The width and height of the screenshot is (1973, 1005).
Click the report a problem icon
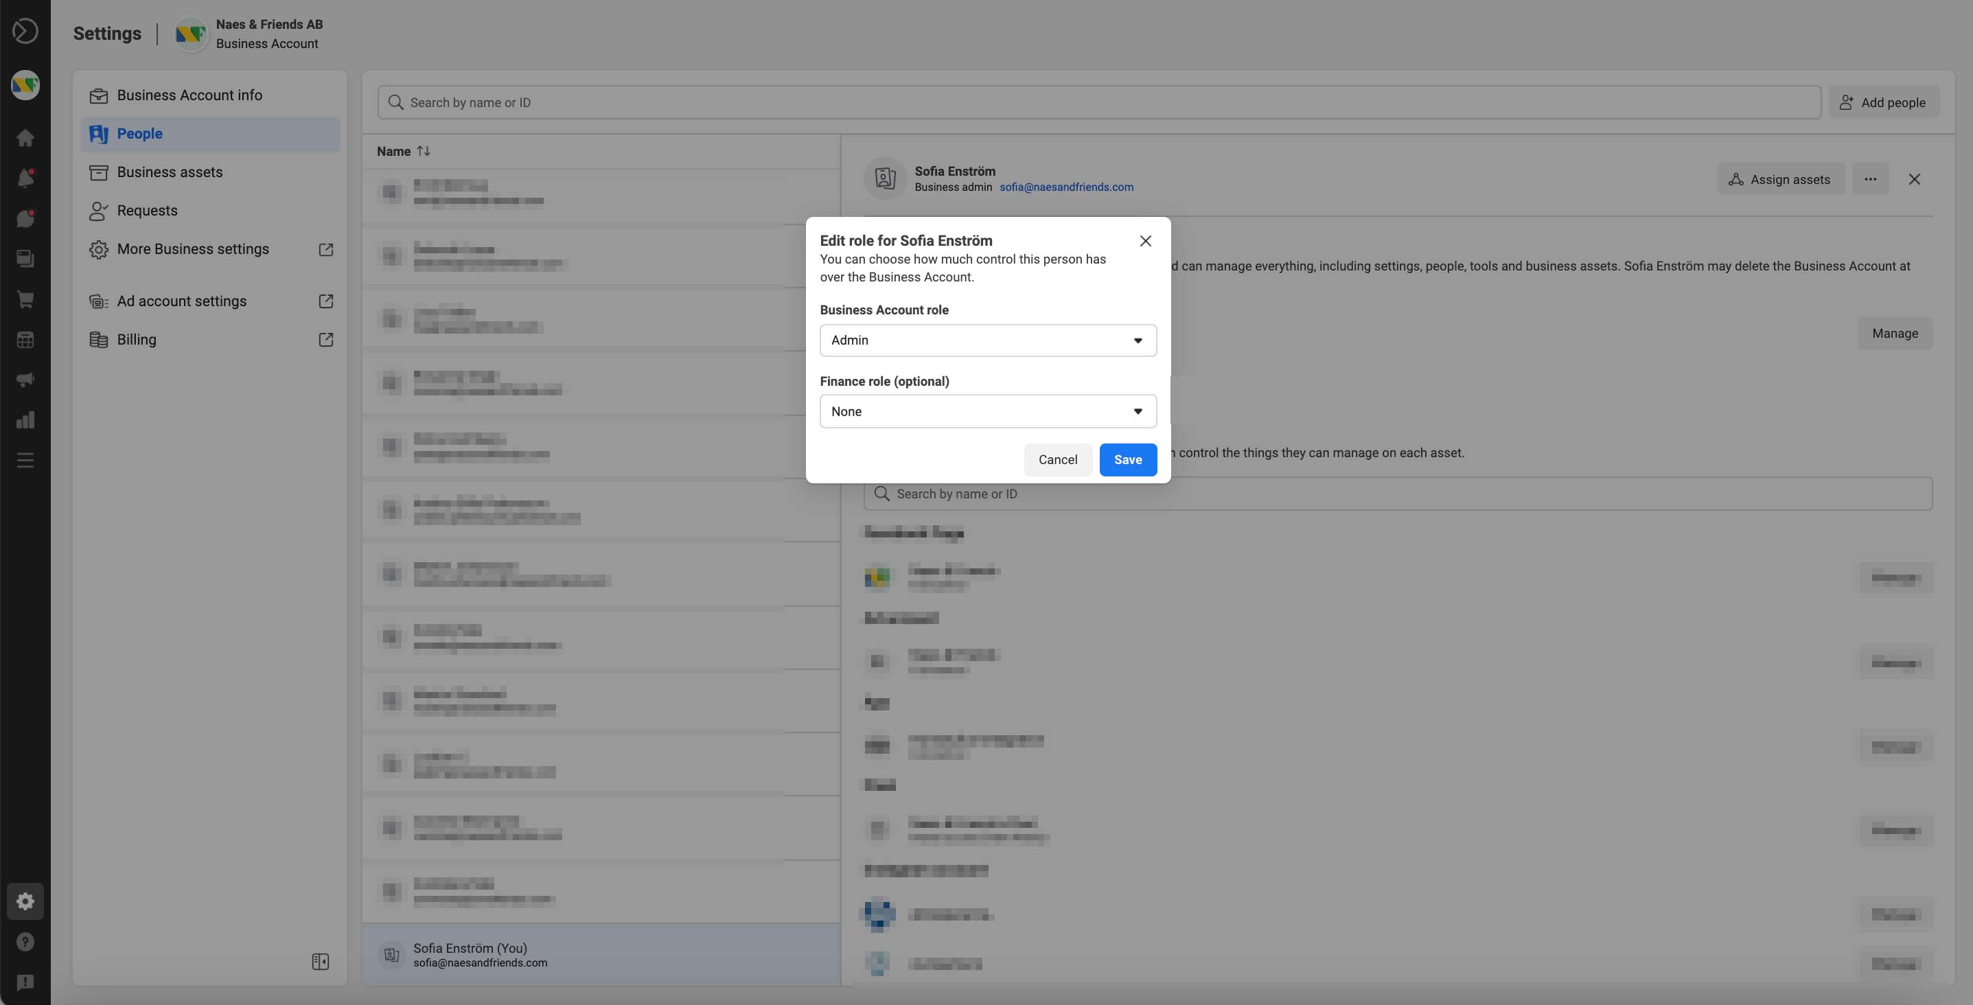25,982
